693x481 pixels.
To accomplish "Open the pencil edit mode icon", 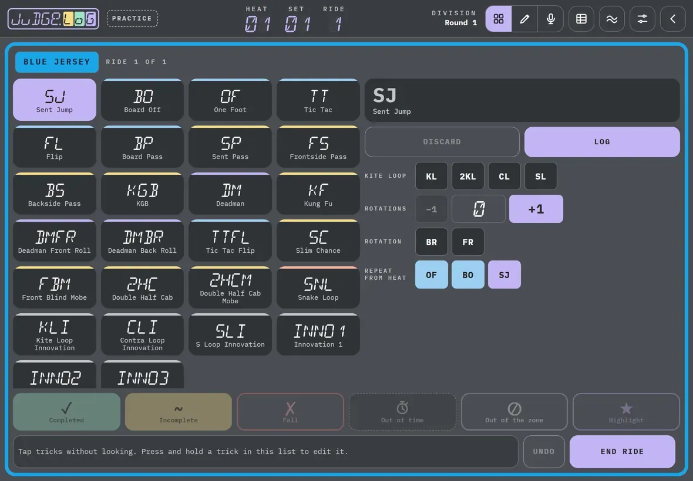I will 524,19.
